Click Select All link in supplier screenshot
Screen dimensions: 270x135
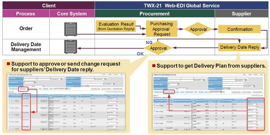tap(157, 97)
